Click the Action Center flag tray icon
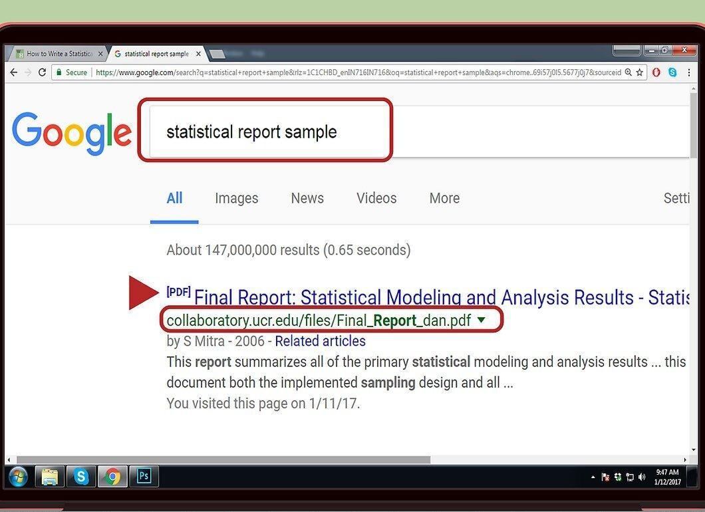This screenshot has height=512, width=705. (x=606, y=477)
